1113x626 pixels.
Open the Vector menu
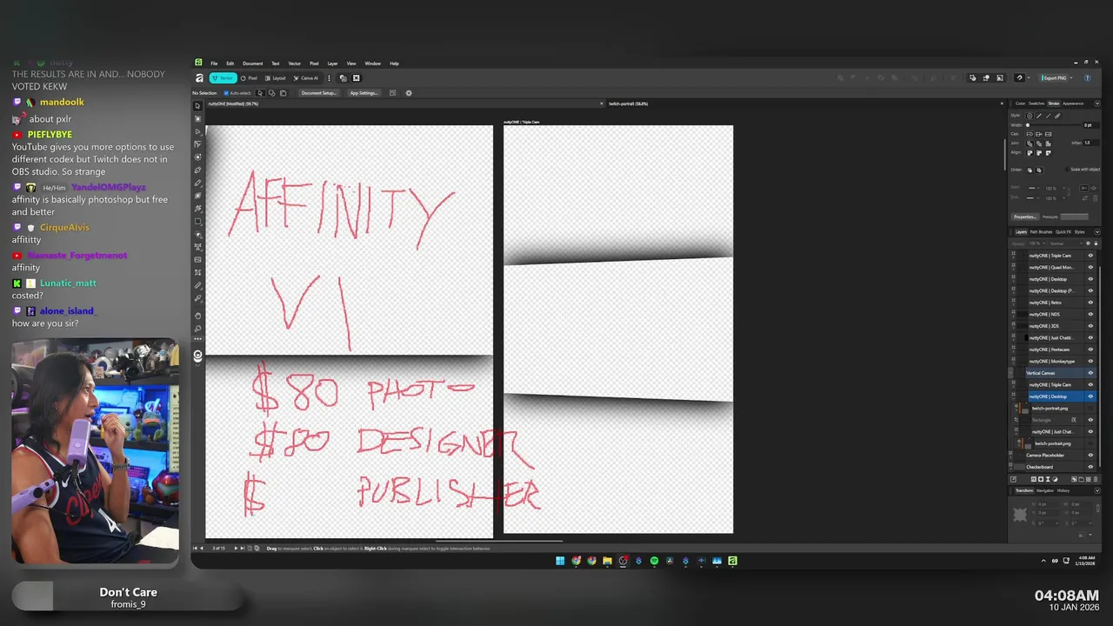click(295, 63)
